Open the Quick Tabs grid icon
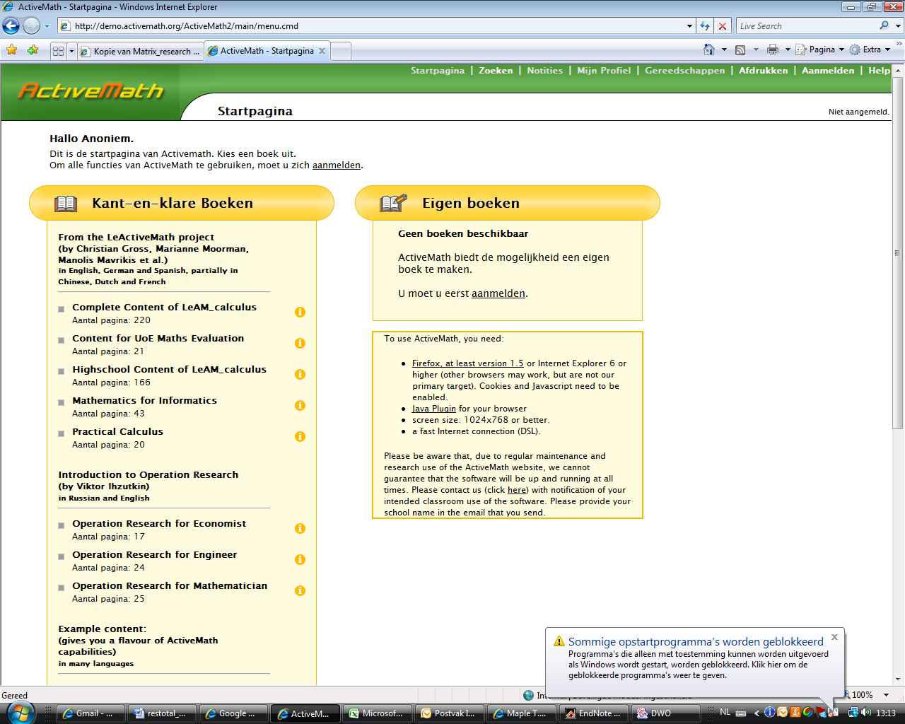Screen dimensions: 905x724 pos(59,51)
